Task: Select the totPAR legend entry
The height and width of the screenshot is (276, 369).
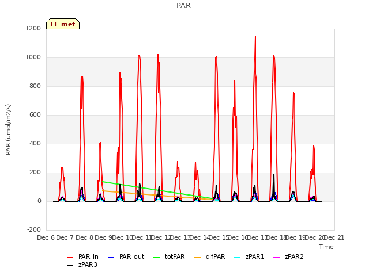Action: coord(169,257)
